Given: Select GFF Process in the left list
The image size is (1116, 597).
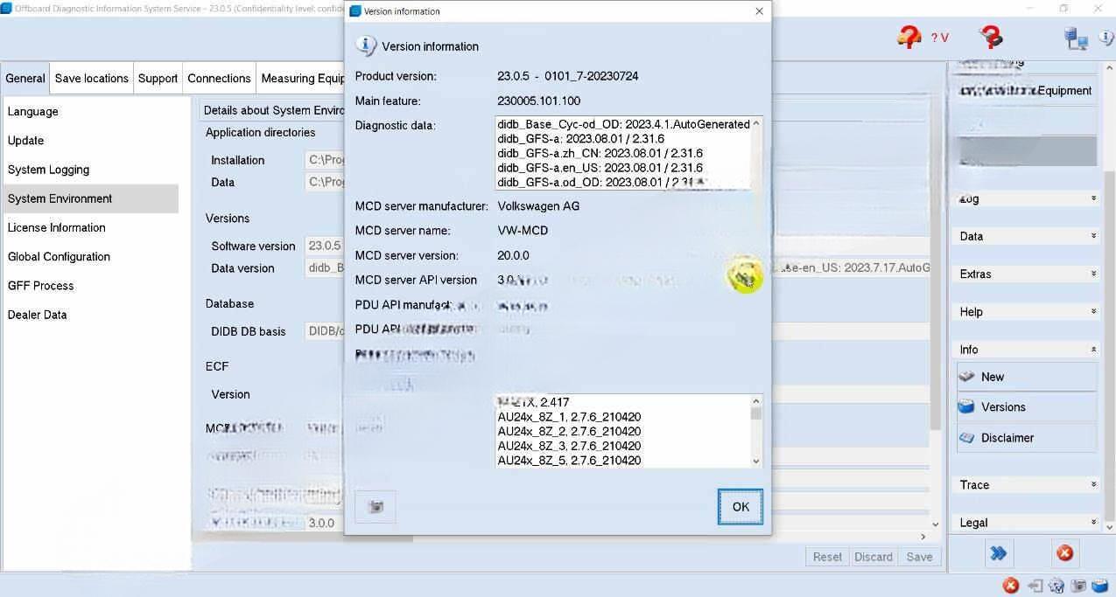Looking at the screenshot, I should (x=91, y=286).
